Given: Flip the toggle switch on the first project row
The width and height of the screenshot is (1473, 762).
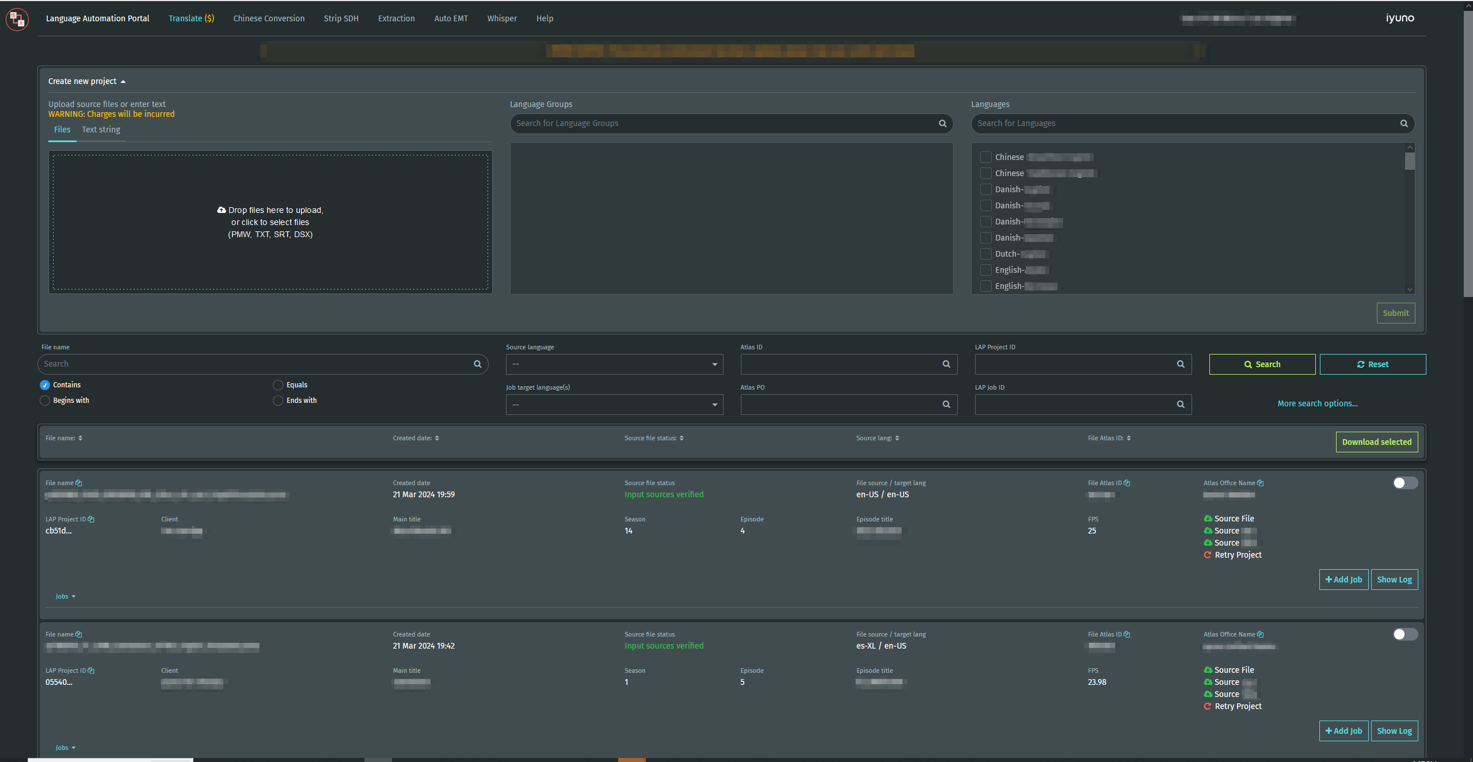Looking at the screenshot, I should (x=1405, y=483).
